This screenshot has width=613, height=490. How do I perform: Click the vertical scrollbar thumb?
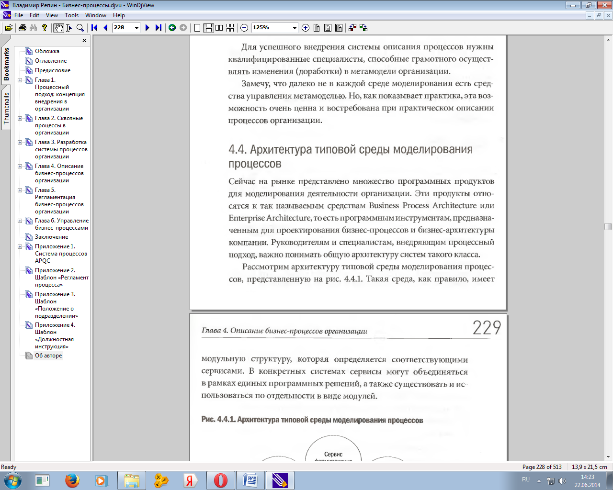point(608,227)
